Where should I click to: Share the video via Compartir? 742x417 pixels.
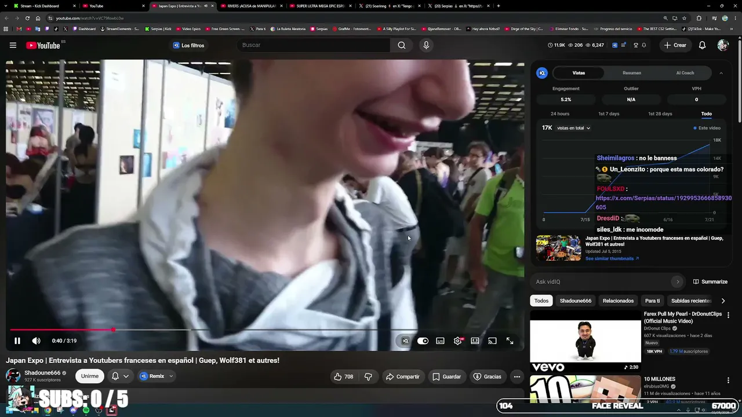[x=402, y=376]
